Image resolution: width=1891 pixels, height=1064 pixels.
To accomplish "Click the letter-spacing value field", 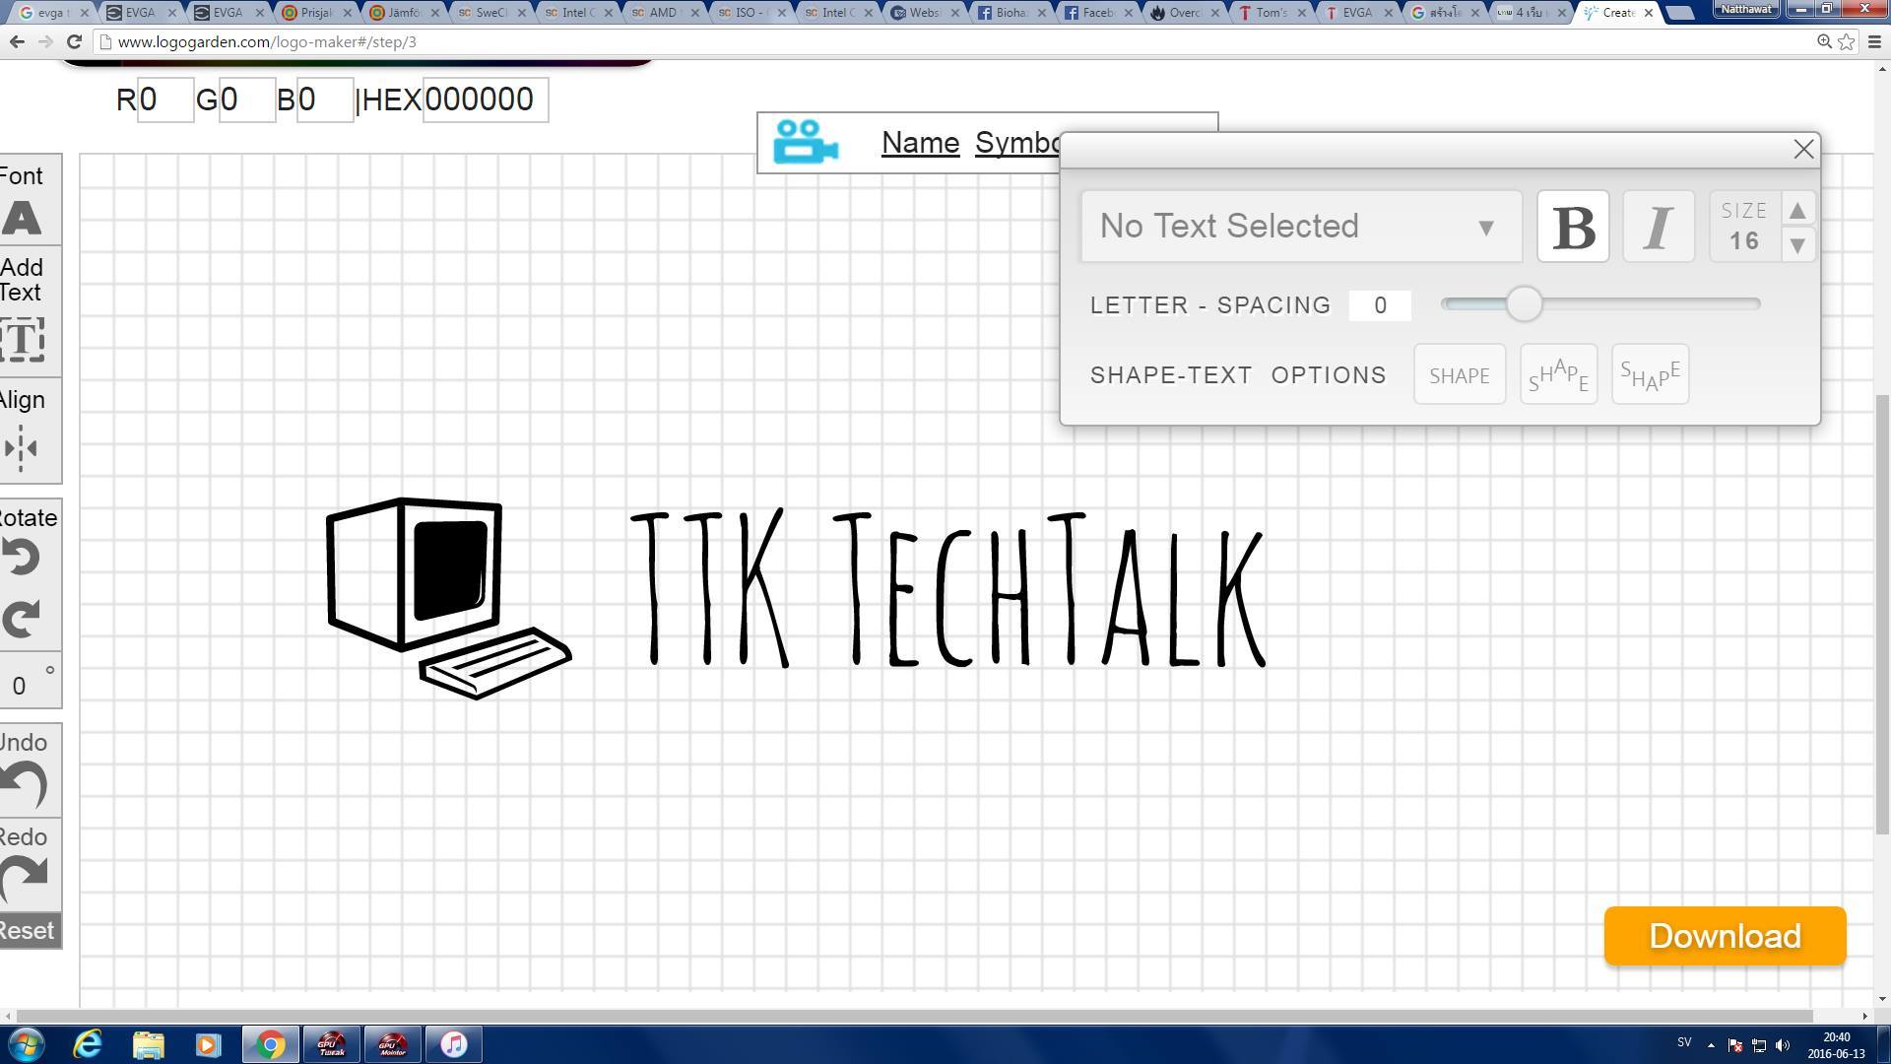I will (1380, 305).
